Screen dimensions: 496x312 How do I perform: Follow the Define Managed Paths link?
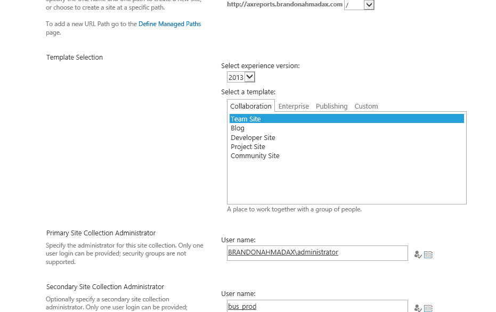tap(169, 24)
